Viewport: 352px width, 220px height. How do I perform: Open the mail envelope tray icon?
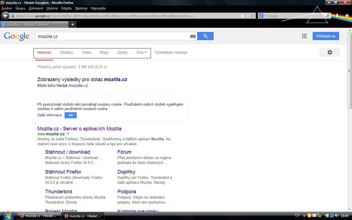click(314, 216)
